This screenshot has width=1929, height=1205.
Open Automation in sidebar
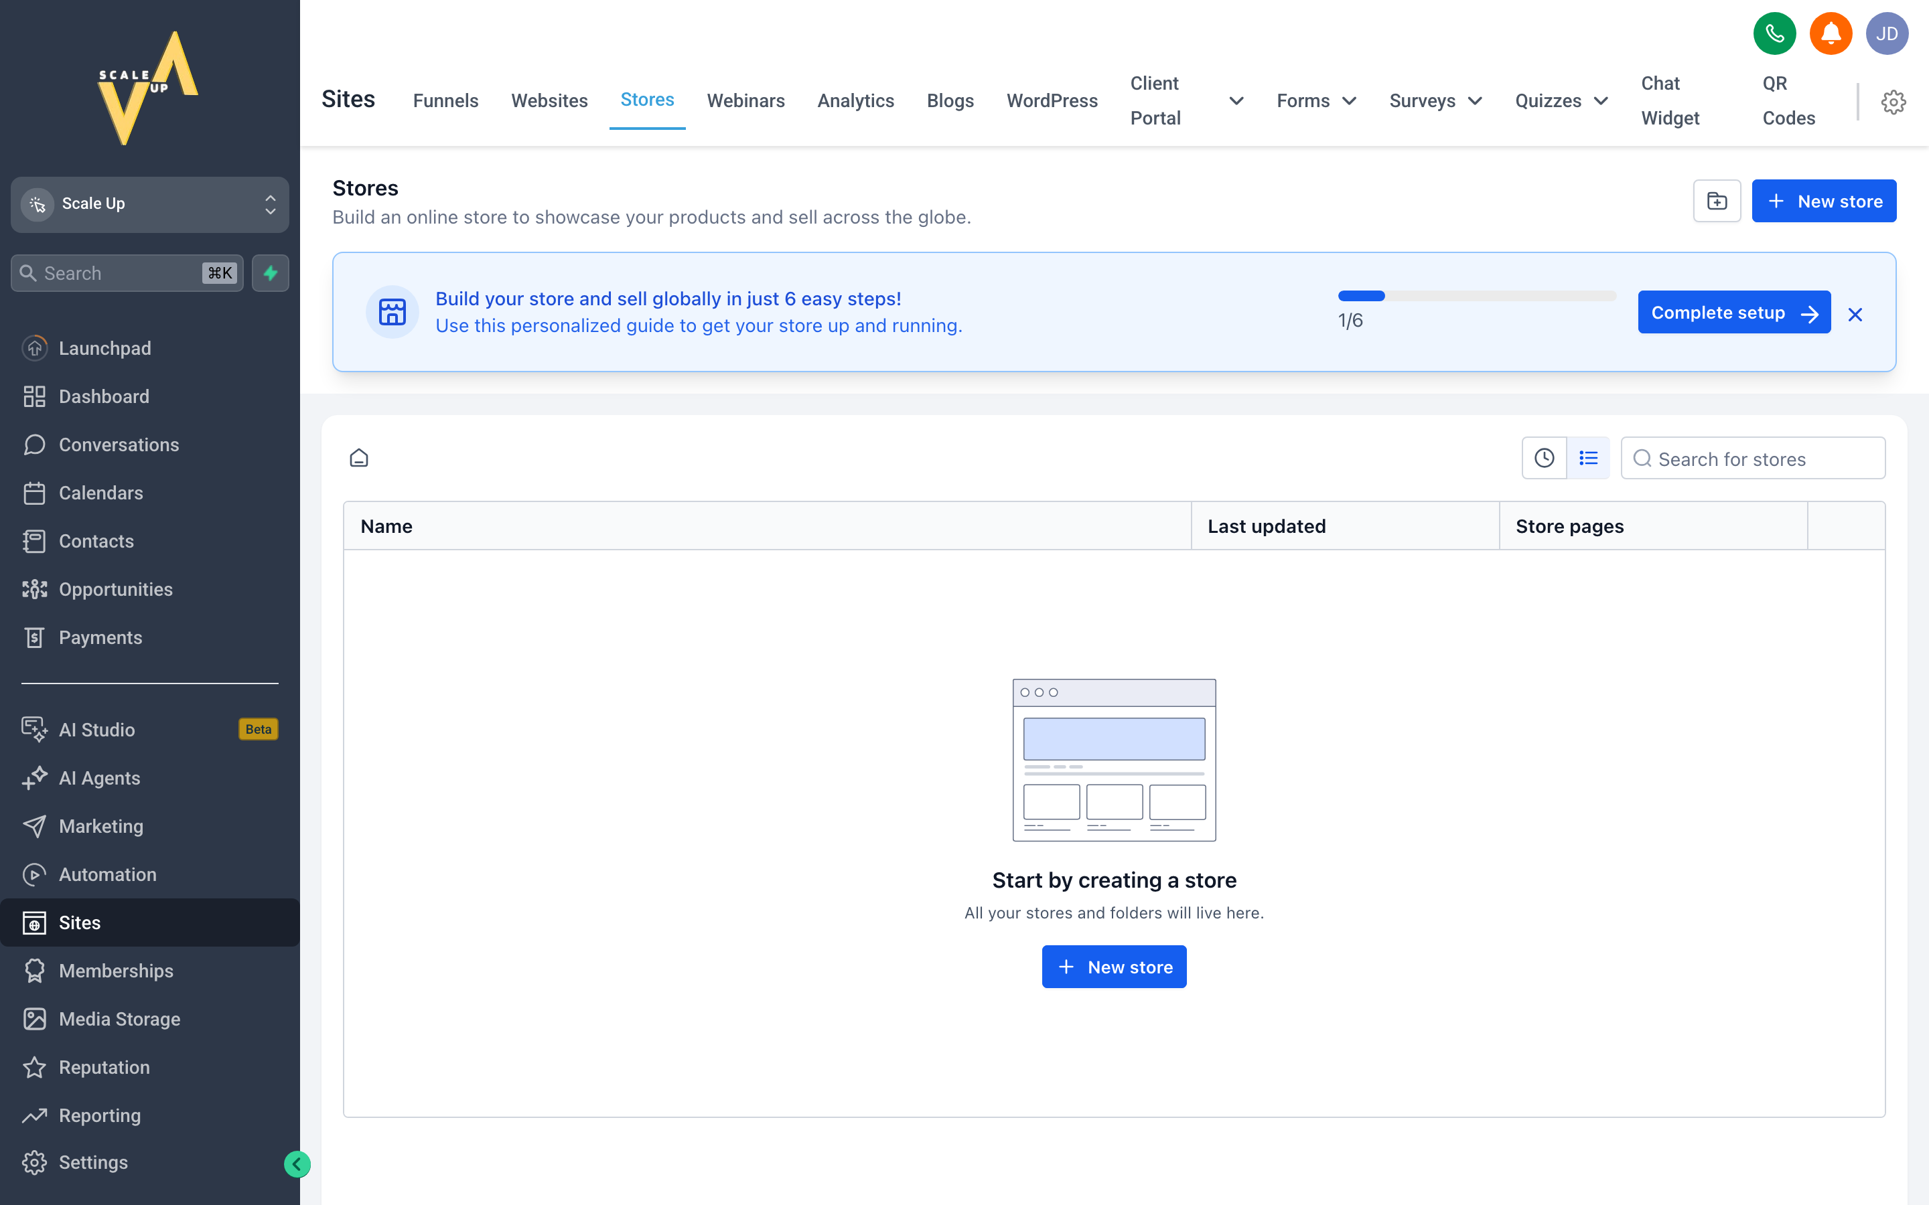[x=150, y=874]
